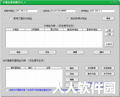Open the 小技巧 tips button
The width and height of the screenshot is (120, 97).
pos(109,44)
